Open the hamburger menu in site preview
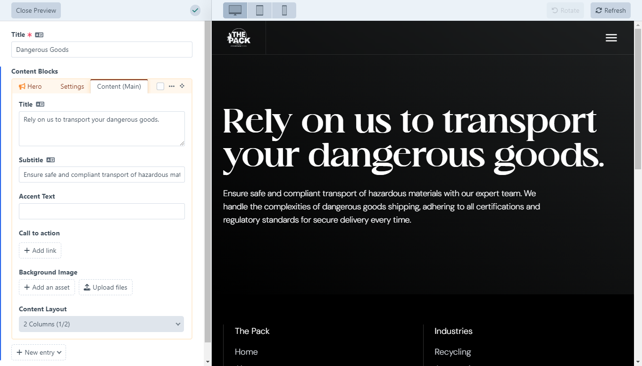The image size is (642, 366). pos(611,38)
